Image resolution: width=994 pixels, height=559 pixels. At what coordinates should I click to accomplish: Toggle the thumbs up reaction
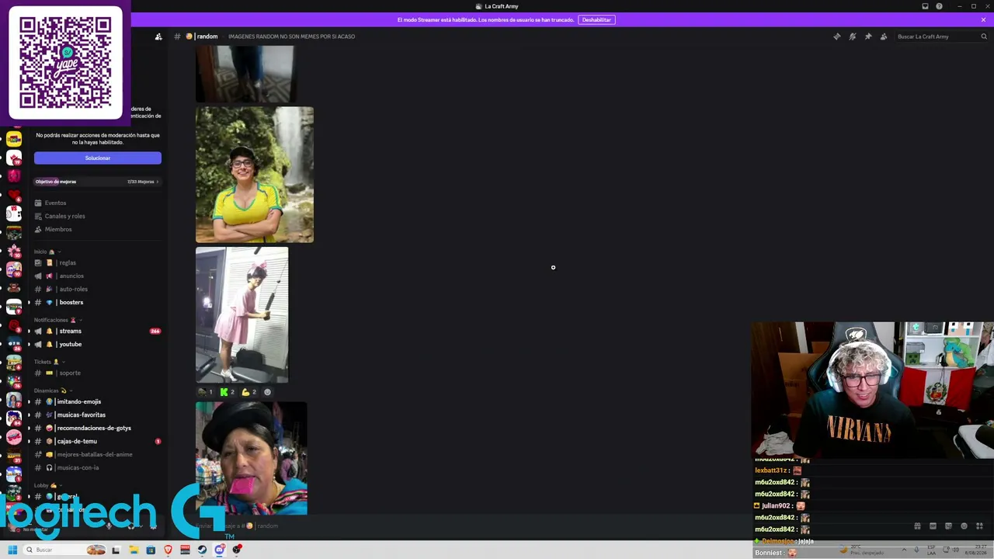point(249,392)
